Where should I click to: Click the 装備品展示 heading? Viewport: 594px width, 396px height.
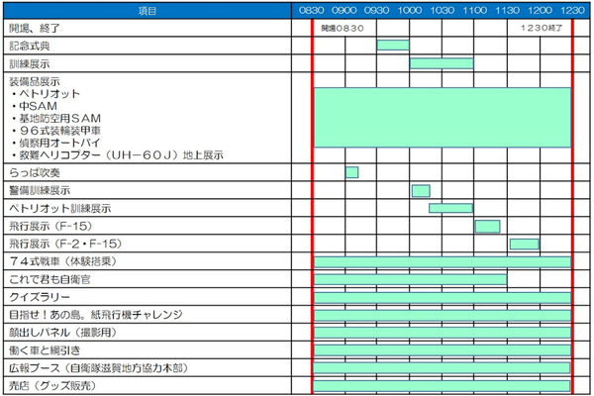point(35,81)
